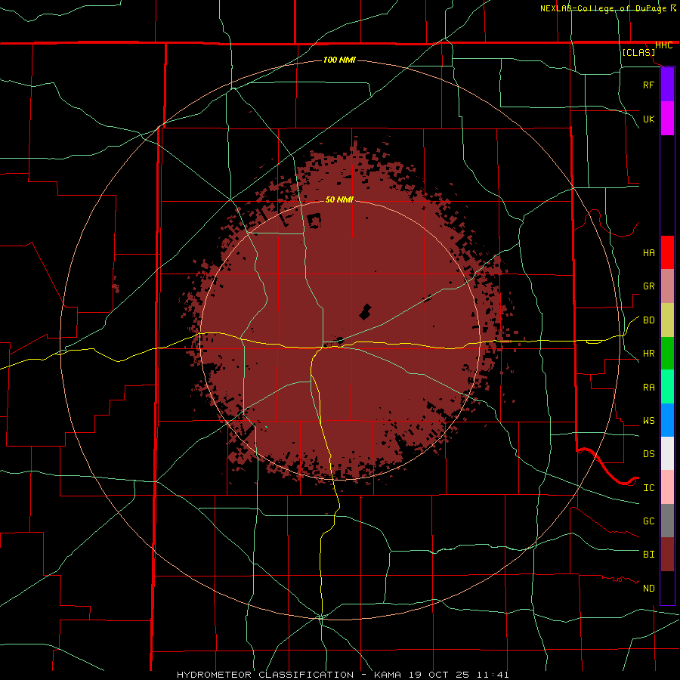Click the dark green HR legend swatch

667,354
